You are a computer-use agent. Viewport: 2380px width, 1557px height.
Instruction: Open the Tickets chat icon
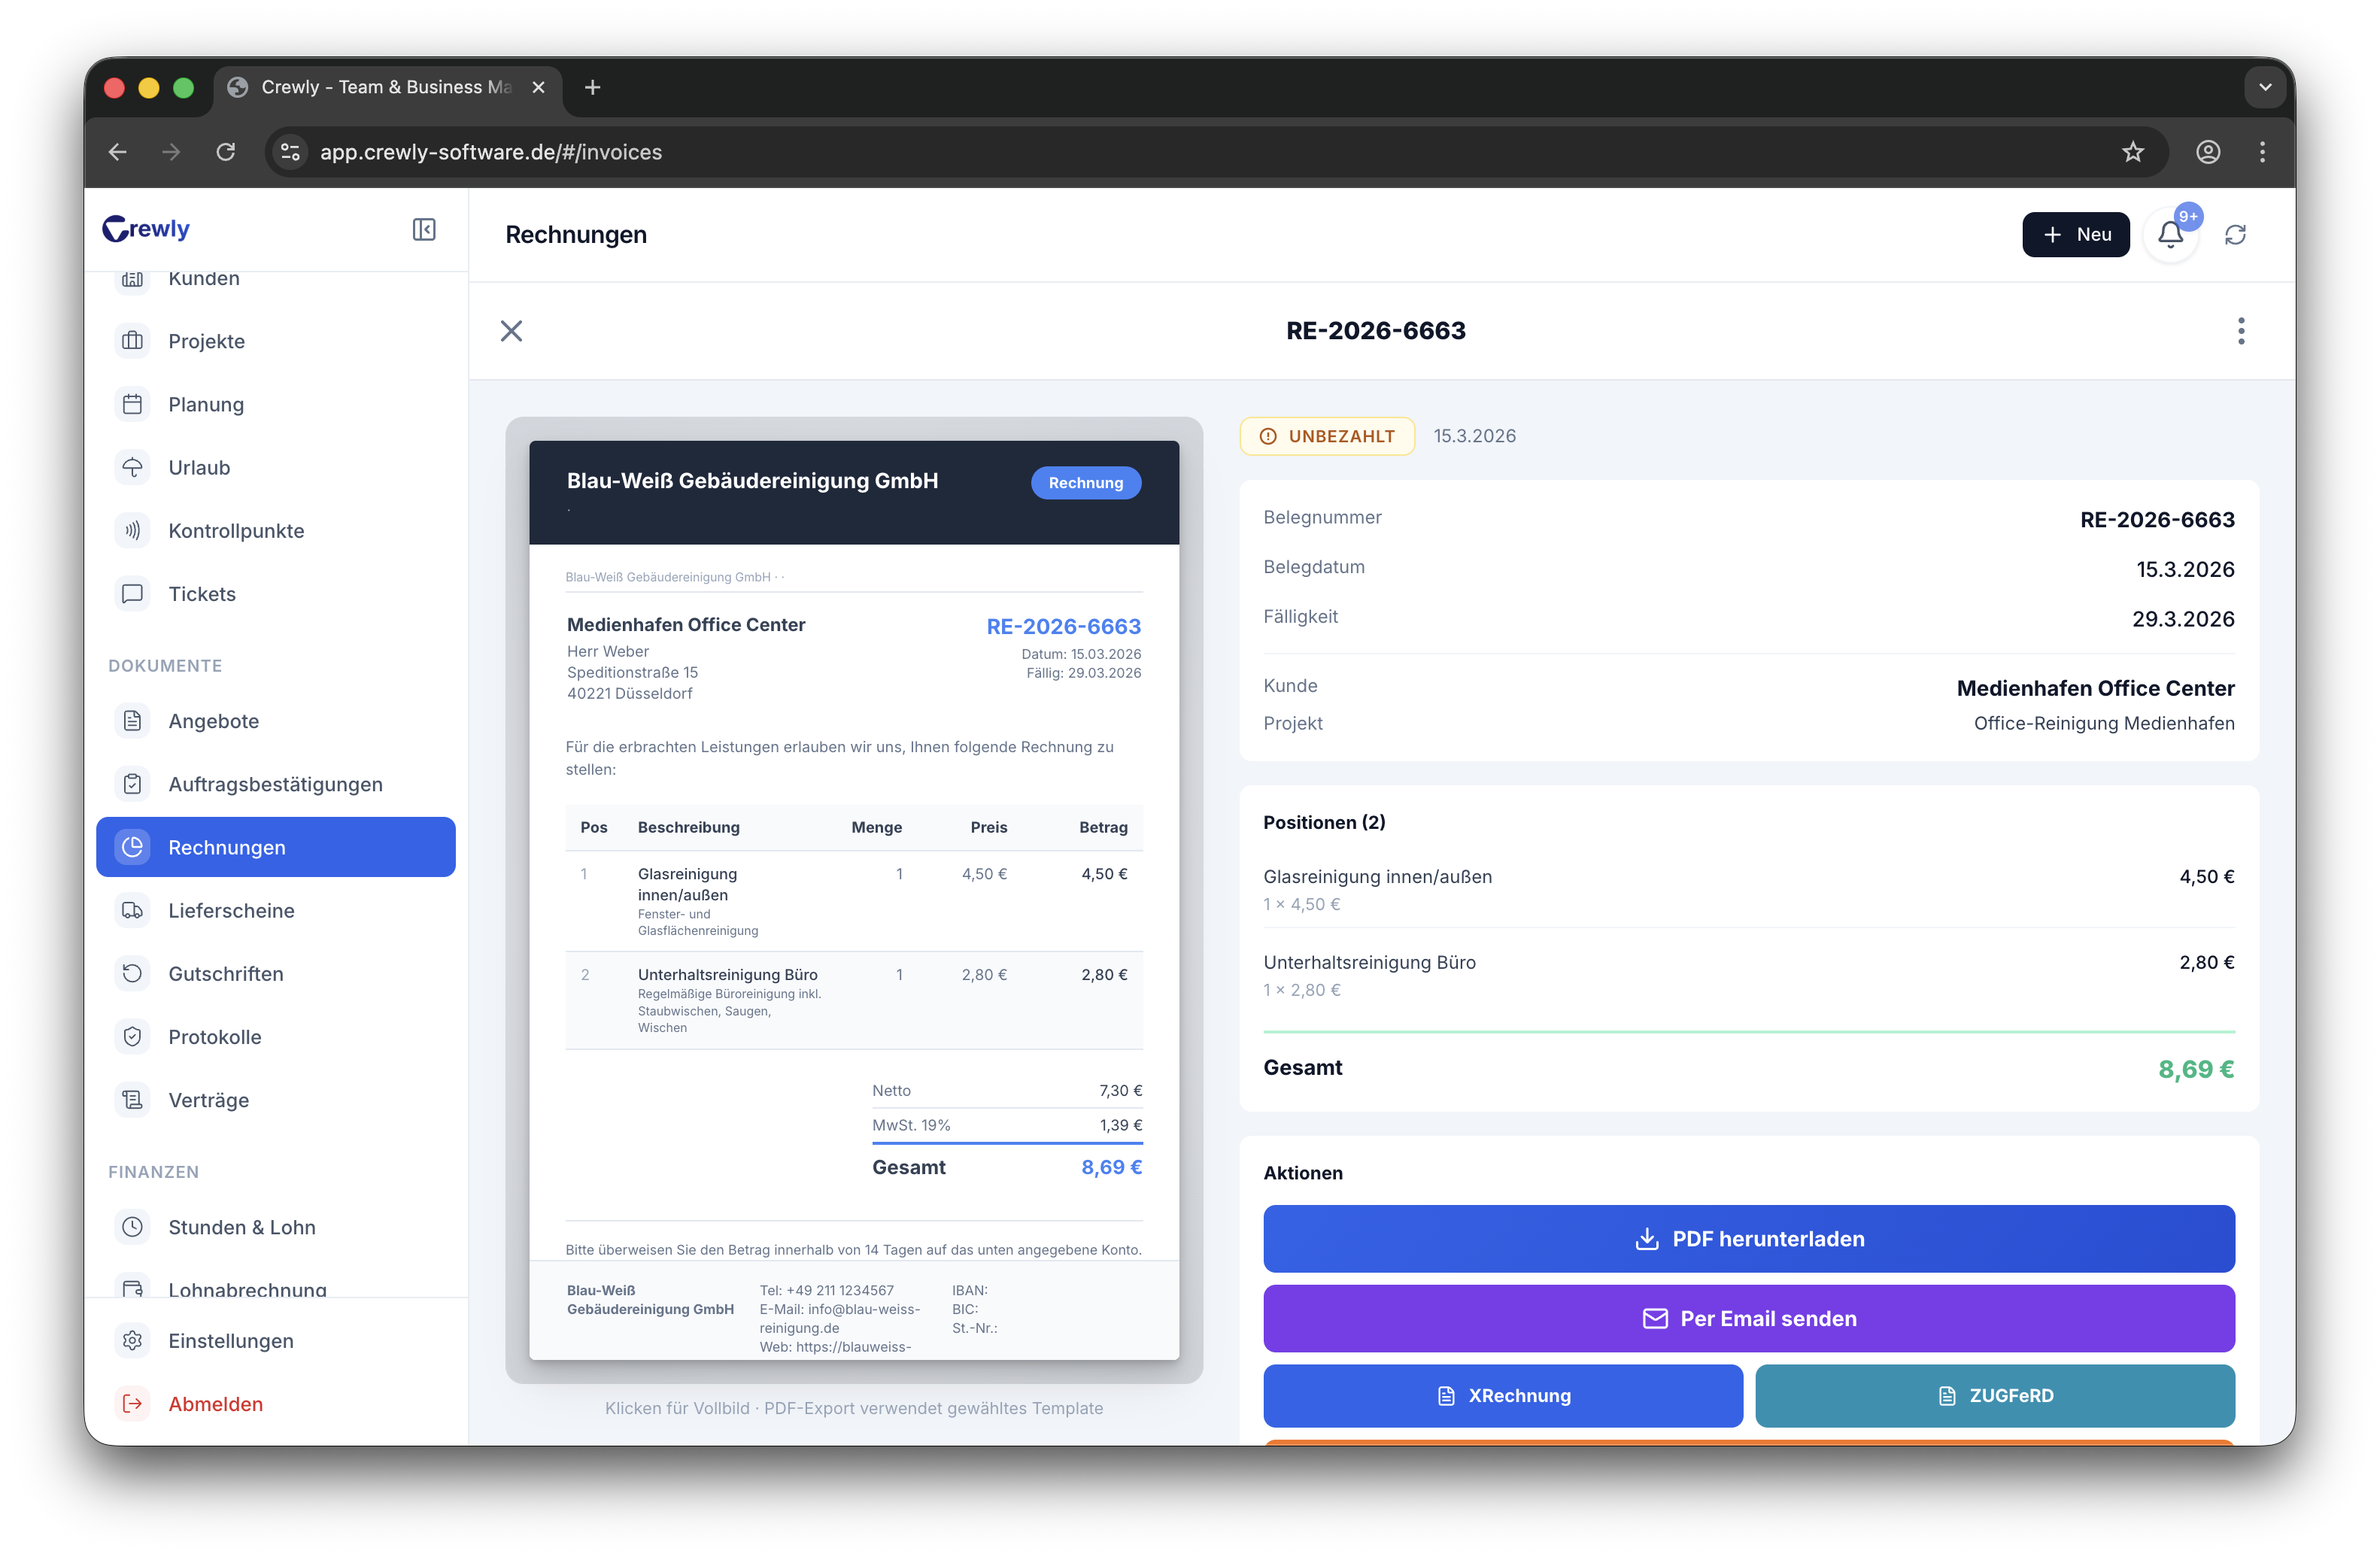[x=133, y=593]
